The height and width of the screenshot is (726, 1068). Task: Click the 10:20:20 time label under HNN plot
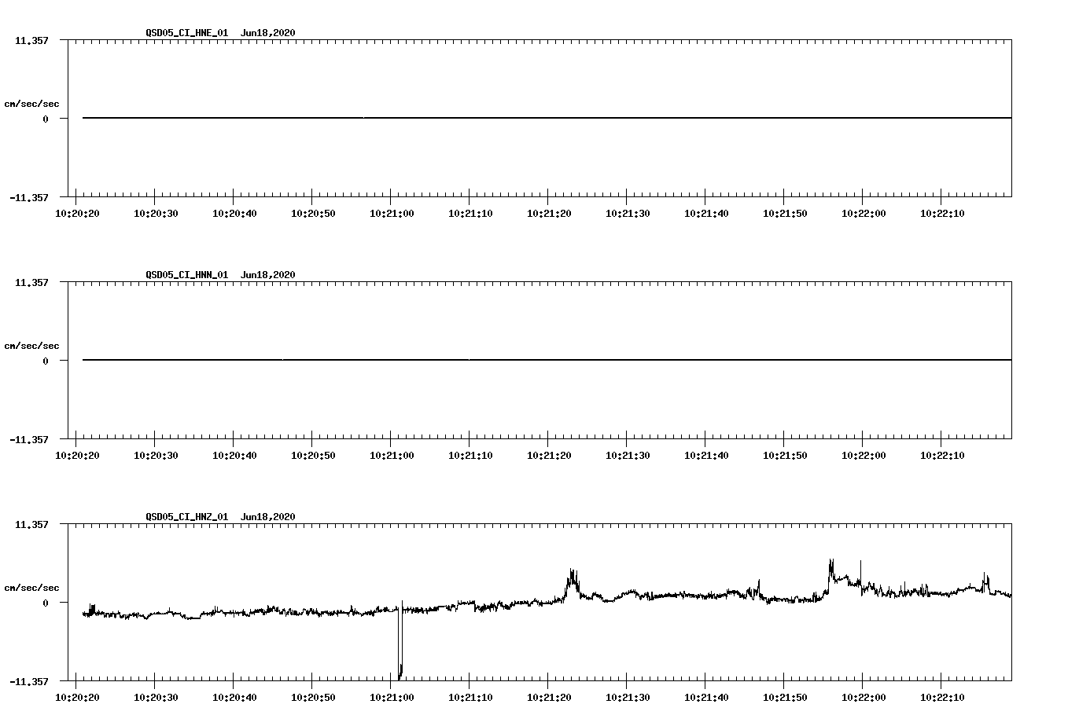click(77, 456)
